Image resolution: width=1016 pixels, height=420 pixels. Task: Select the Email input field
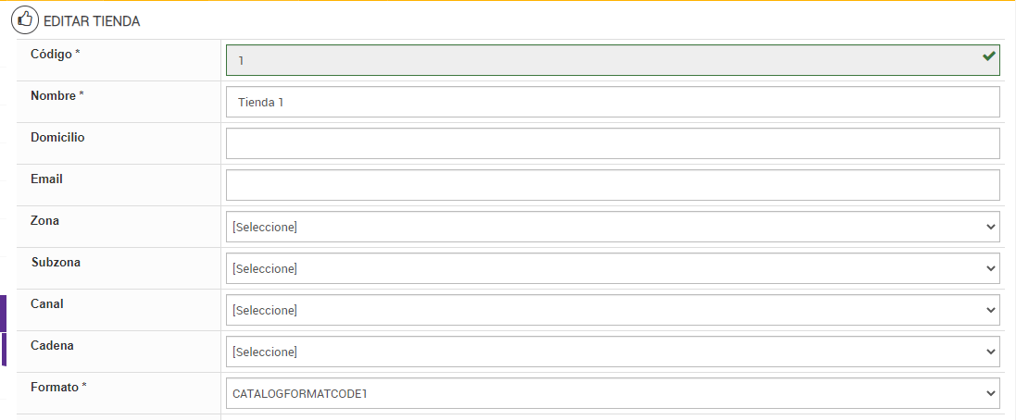pos(612,185)
